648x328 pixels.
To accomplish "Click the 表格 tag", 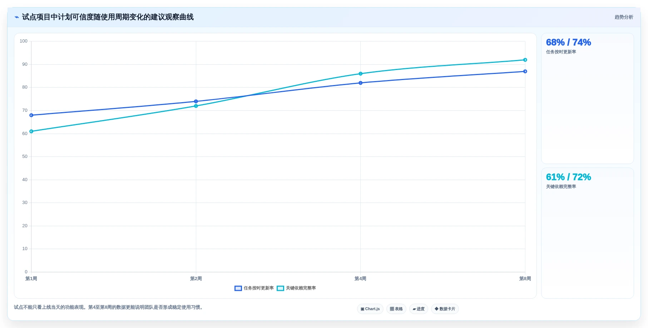I will click(x=396, y=309).
